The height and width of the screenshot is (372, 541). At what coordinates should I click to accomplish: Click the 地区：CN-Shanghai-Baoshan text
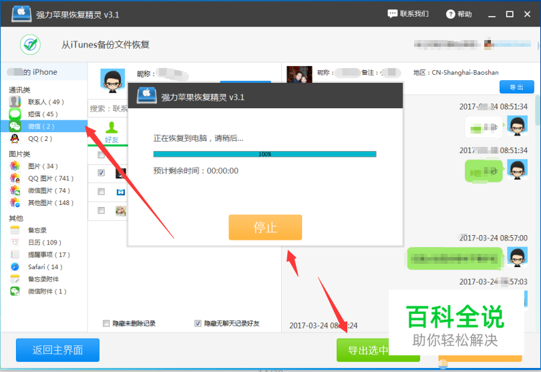[456, 73]
